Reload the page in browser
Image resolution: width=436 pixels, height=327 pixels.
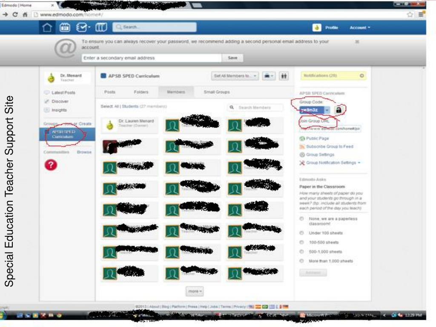(x=15, y=15)
